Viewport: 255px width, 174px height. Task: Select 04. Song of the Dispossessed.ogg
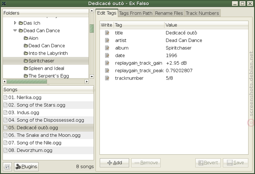click(48, 120)
